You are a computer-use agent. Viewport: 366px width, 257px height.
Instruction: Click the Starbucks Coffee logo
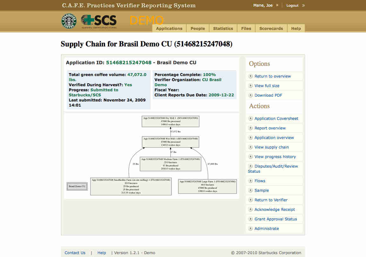pyautogui.click(x=69, y=21)
